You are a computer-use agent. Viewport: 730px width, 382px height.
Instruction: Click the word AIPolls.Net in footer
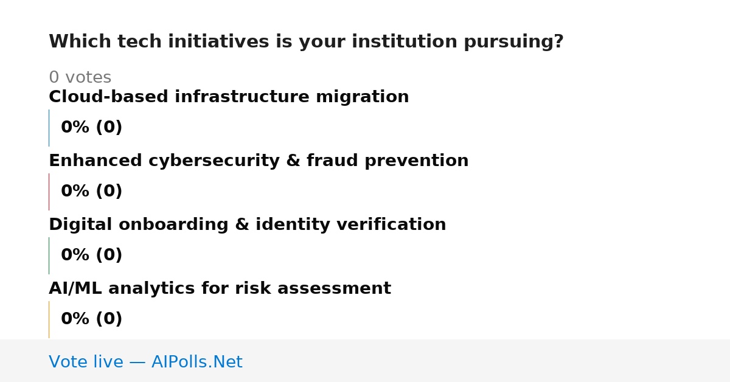click(x=197, y=362)
